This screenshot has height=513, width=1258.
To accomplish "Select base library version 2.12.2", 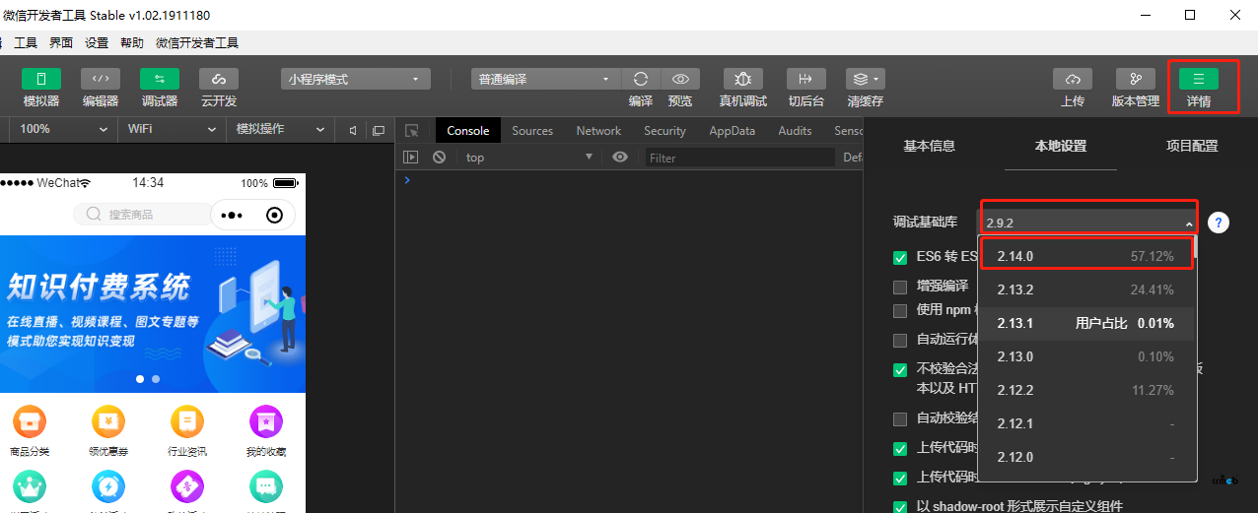I will click(x=1085, y=390).
